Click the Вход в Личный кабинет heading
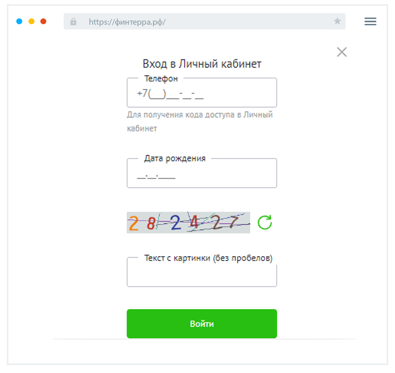This screenshot has width=395, height=373. point(202,64)
